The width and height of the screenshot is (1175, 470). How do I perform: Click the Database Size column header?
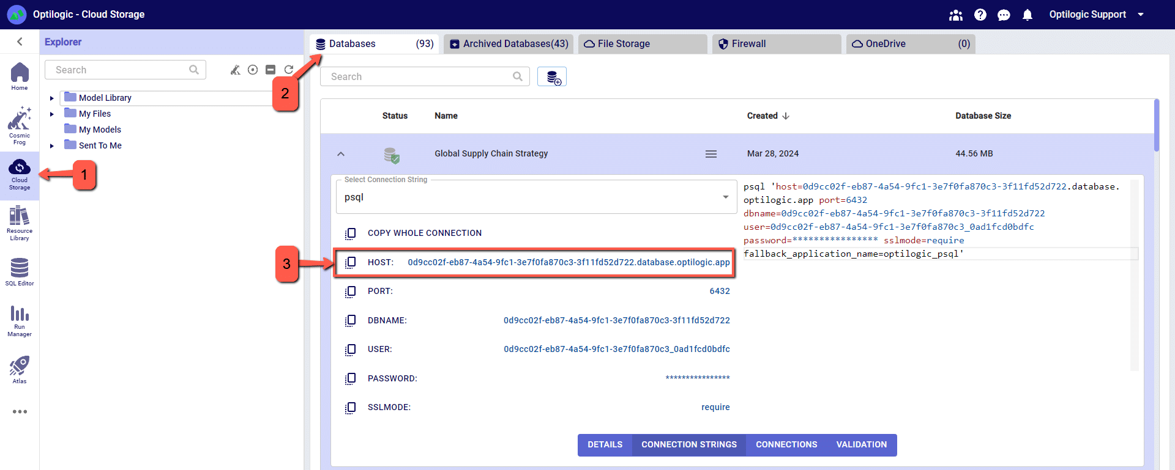point(983,116)
